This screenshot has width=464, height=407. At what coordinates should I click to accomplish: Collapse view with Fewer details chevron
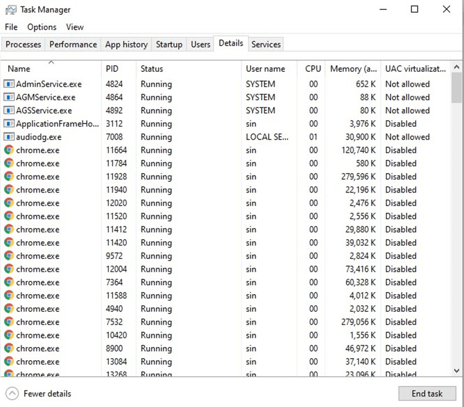(12, 393)
